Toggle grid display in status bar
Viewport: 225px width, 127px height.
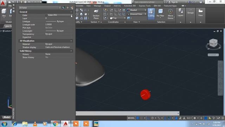pos(137,118)
